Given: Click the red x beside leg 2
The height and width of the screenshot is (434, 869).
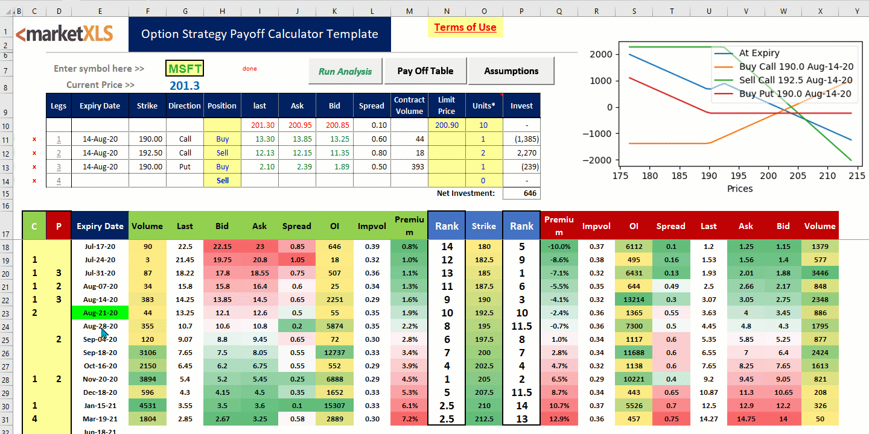Looking at the screenshot, I should (x=34, y=153).
